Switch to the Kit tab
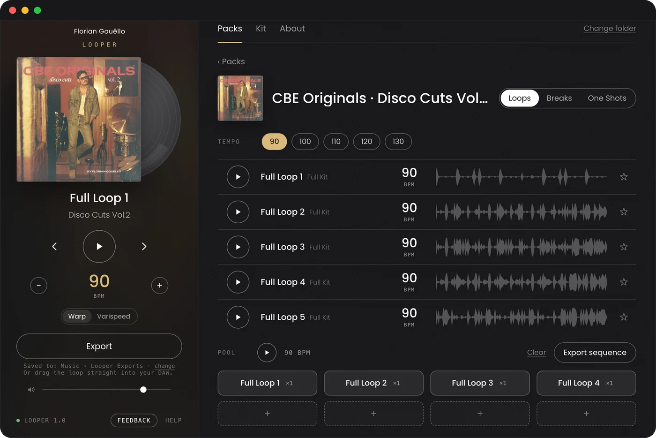 [261, 29]
